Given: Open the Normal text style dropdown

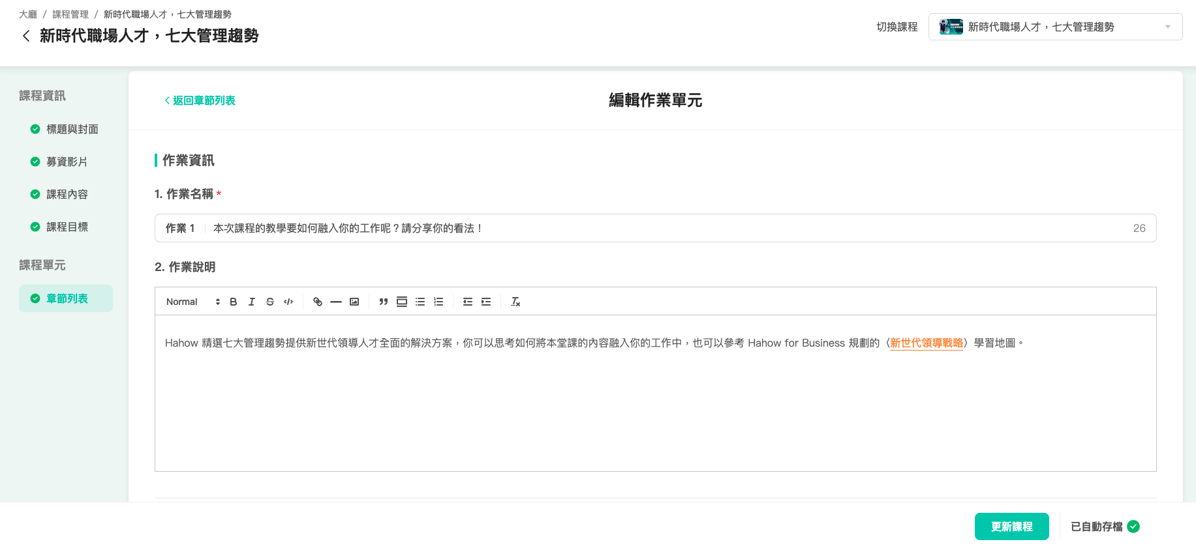Looking at the screenshot, I should (192, 302).
